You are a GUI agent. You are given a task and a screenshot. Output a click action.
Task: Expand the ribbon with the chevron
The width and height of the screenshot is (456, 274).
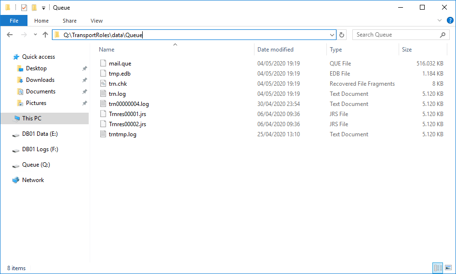point(440,20)
